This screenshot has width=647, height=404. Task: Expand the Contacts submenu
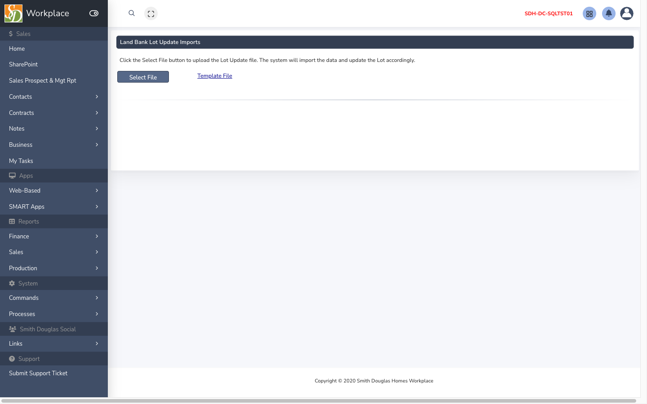click(x=54, y=97)
